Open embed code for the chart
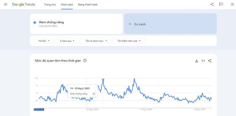Image resolution: width=236 pixels, height=116 pixels. (203, 61)
